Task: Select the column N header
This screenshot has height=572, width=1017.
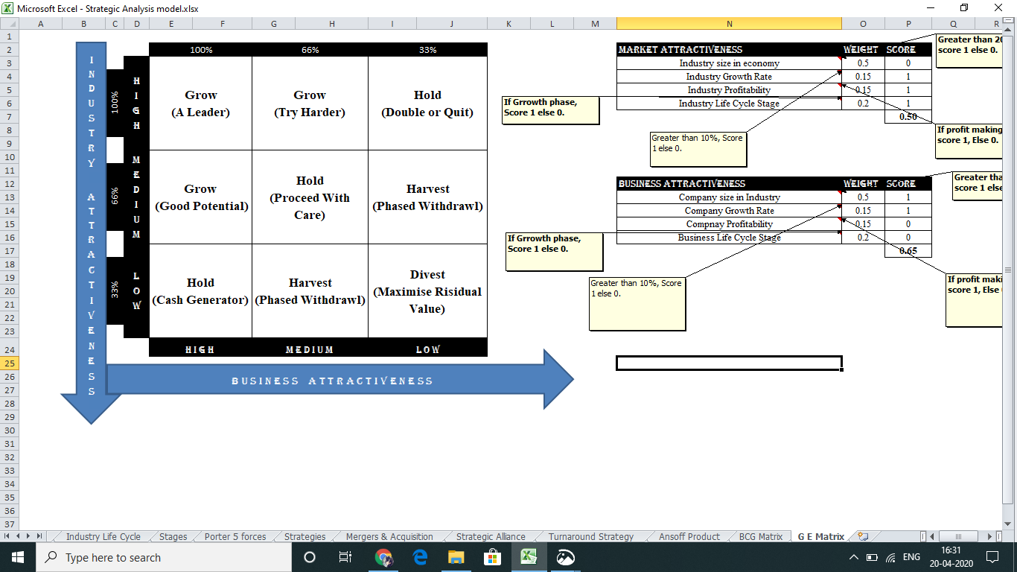Action: (x=728, y=23)
